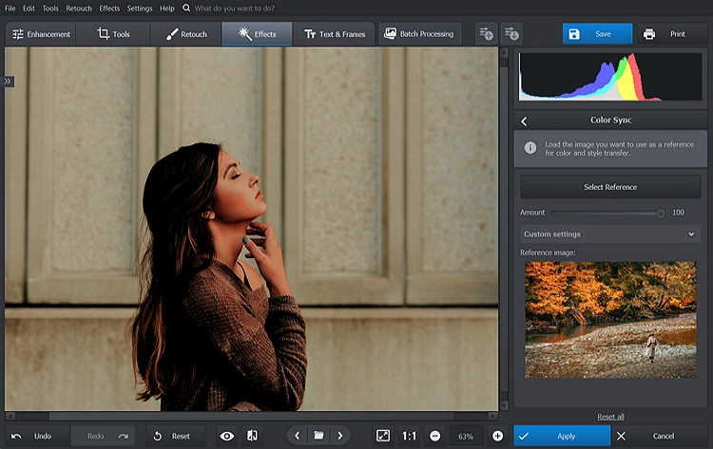The image size is (713, 449).
Task: Open the File menu
Action: tap(10, 9)
